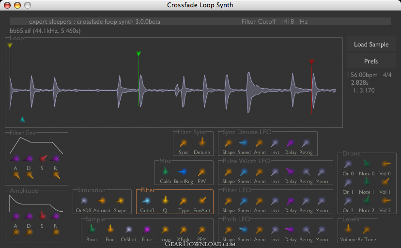This screenshot has width=401, height=248.
Task: Click the Amplitude Decay knob
Action: (29, 217)
